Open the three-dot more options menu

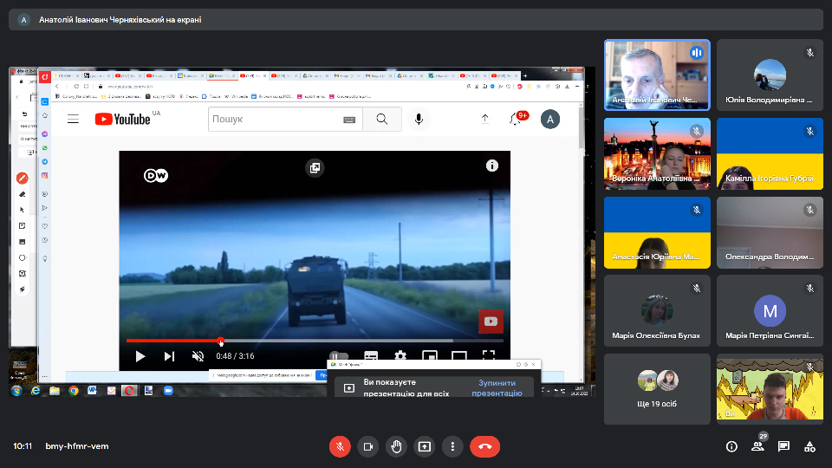coord(452,446)
